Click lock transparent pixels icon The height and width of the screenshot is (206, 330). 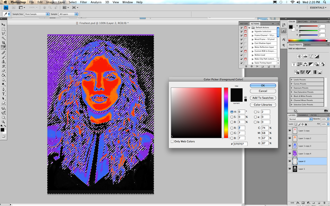tap(296, 124)
